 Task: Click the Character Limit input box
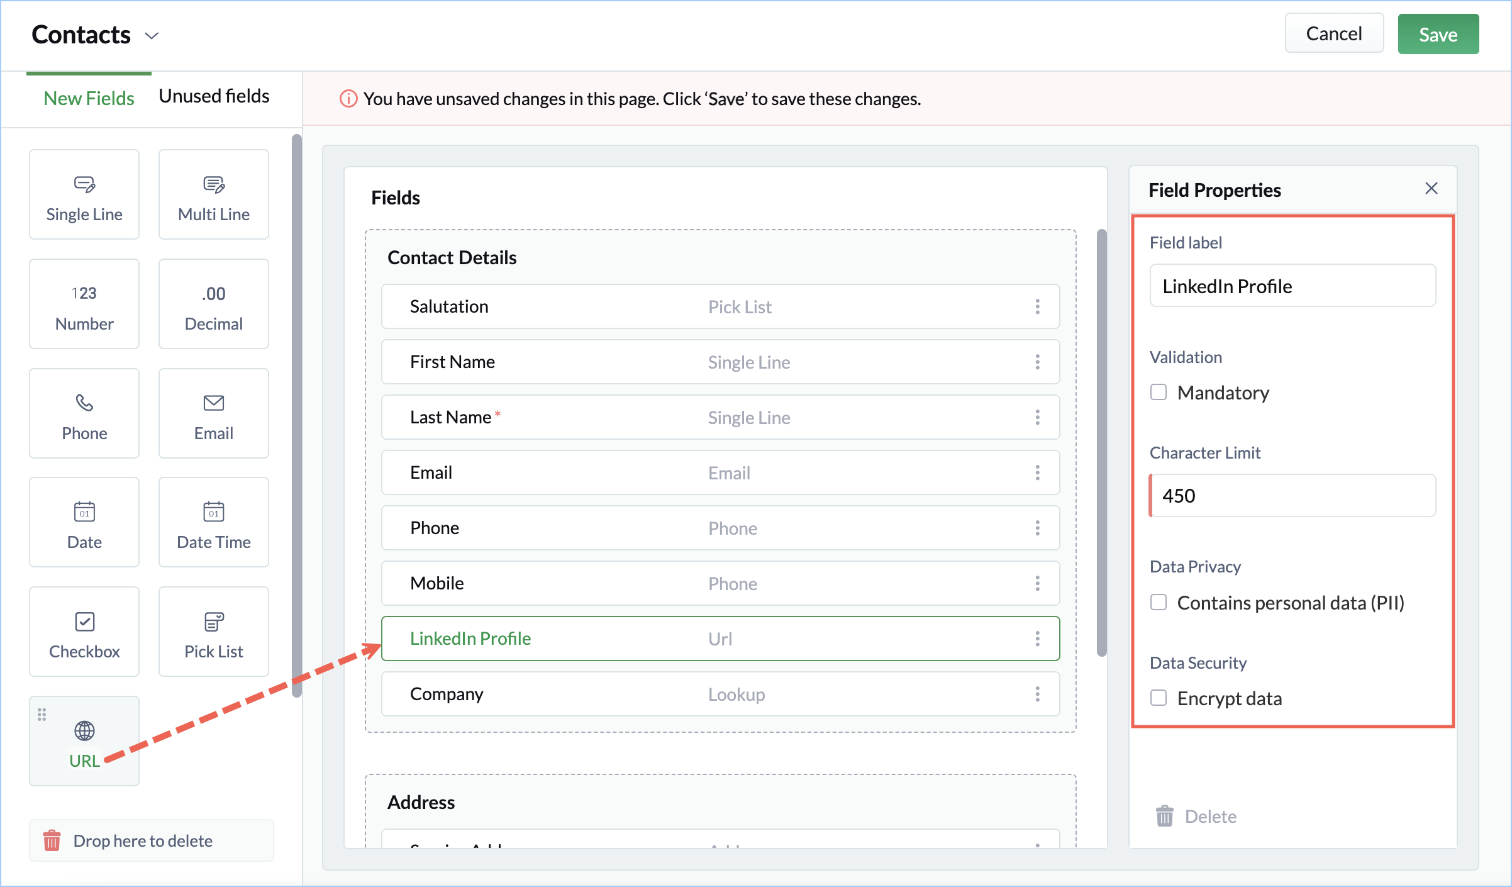[x=1292, y=496]
